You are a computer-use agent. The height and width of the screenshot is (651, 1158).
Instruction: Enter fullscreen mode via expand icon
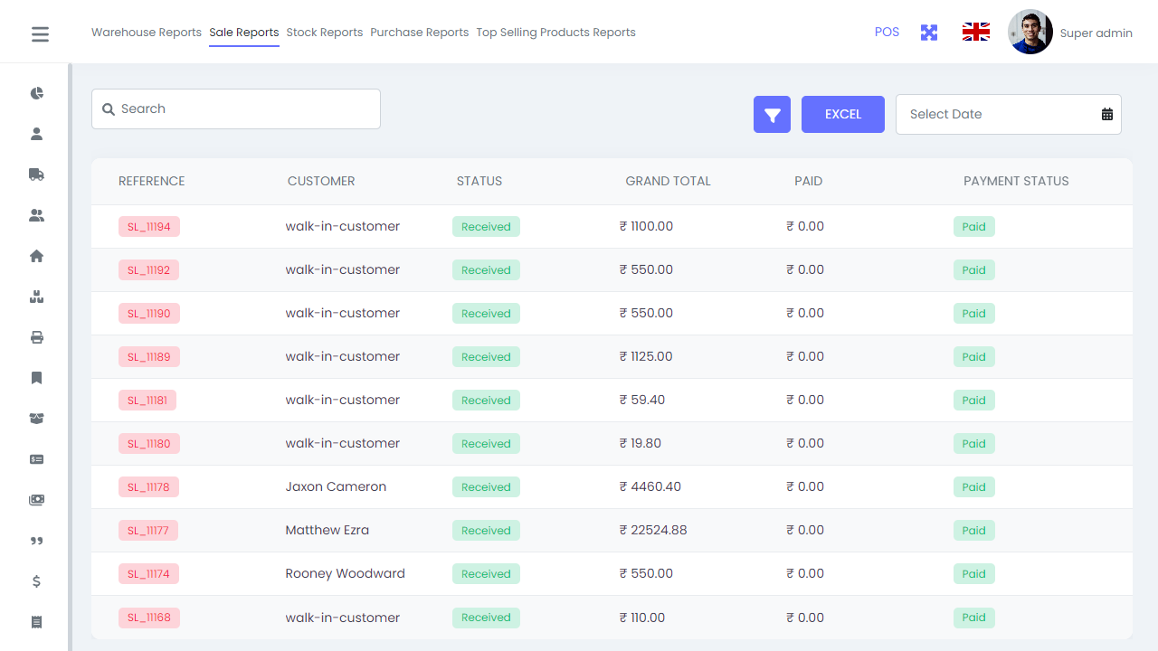[928, 32]
